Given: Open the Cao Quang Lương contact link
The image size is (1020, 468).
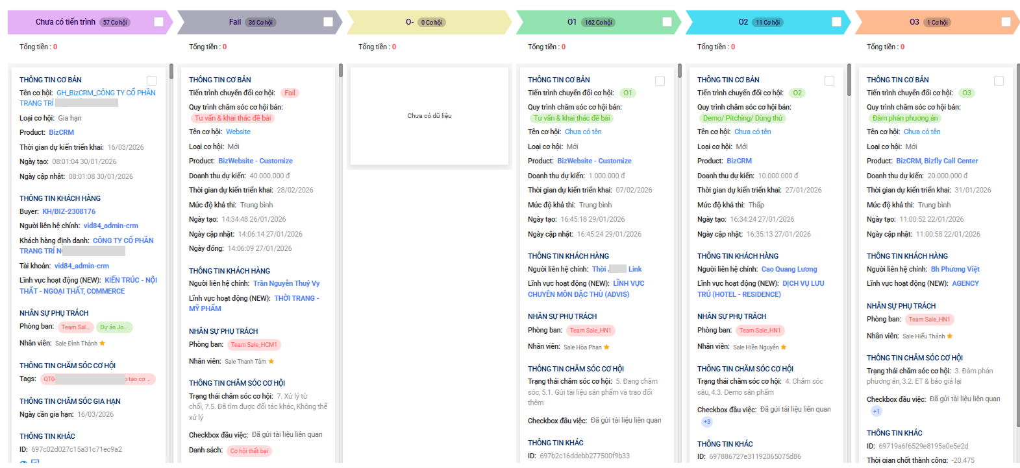Looking at the screenshot, I should (789, 269).
